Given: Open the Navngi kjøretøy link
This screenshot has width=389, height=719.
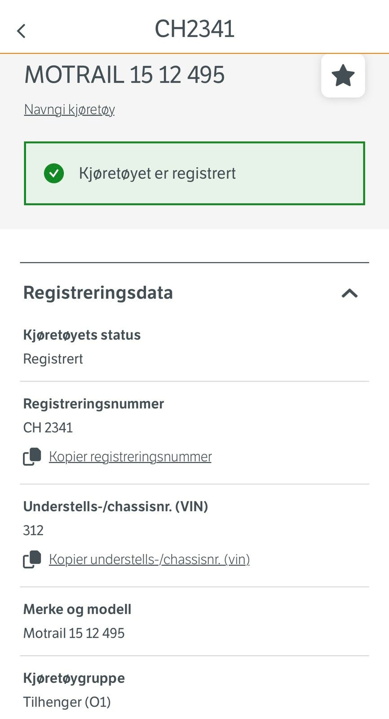Looking at the screenshot, I should (x=69, y=109).
